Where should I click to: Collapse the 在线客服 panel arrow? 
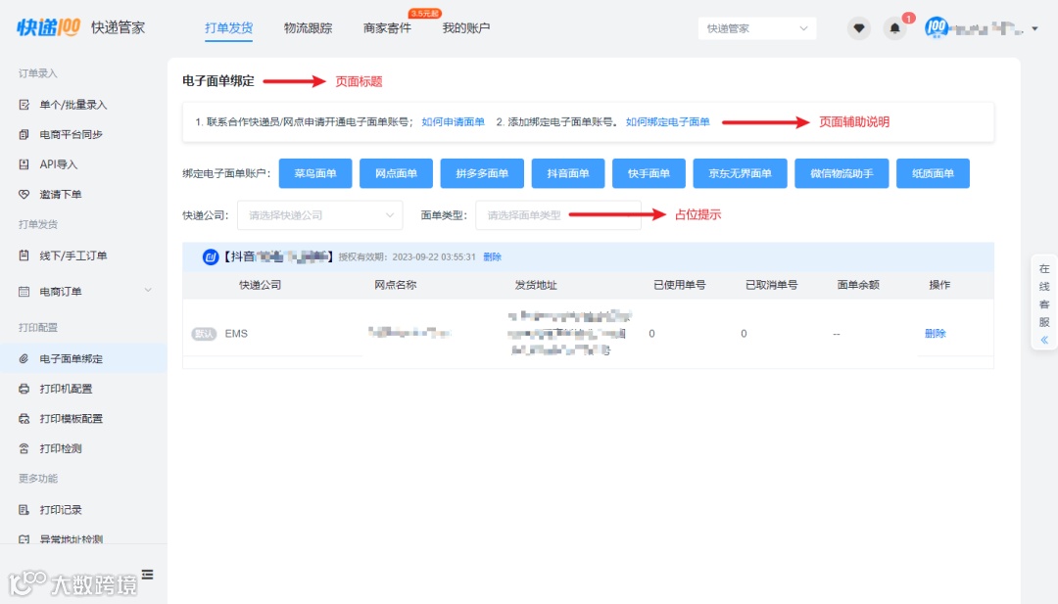click(1044, 340)
